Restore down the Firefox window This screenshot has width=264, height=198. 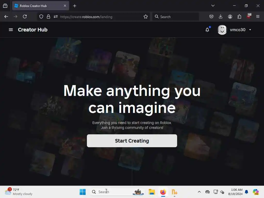(246, 6)
